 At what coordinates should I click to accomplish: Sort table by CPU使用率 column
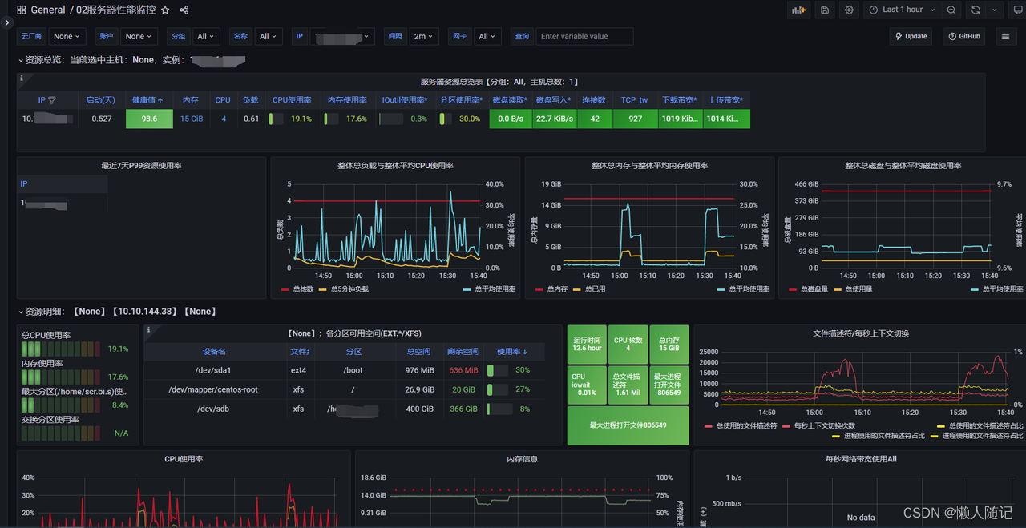[x=292, y=100]
